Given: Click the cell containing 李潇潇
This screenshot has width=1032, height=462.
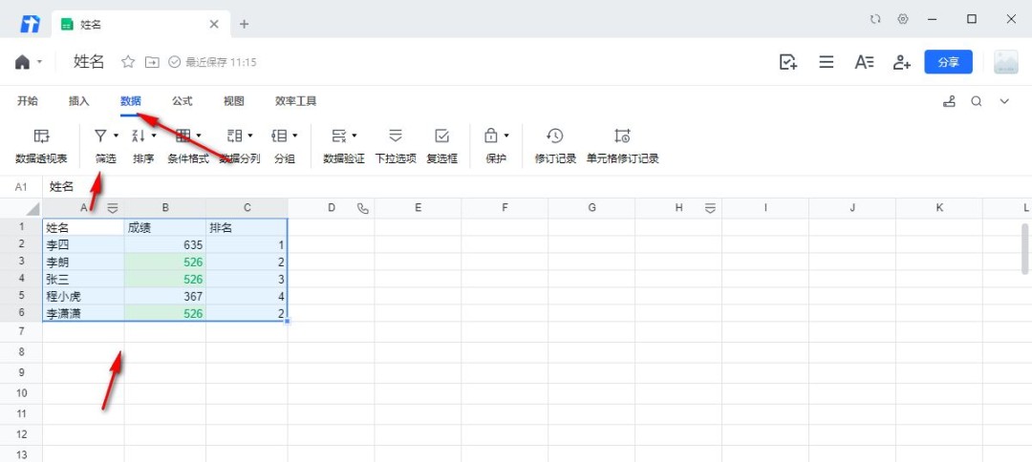Looking at the screenshot, I should (x=83, y=313).
